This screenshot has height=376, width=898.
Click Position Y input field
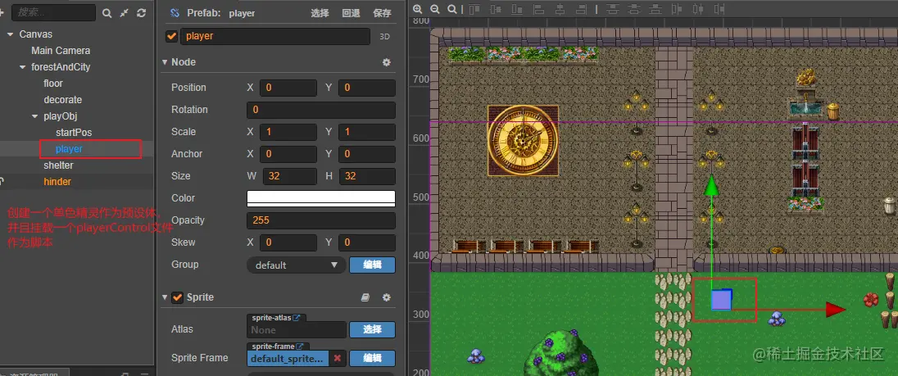(367, 88)
